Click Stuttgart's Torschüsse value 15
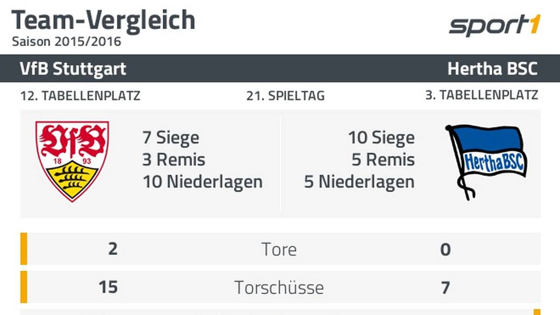This screenshot has height=315, width=560. pyautogui.click(x=108, y=287)
